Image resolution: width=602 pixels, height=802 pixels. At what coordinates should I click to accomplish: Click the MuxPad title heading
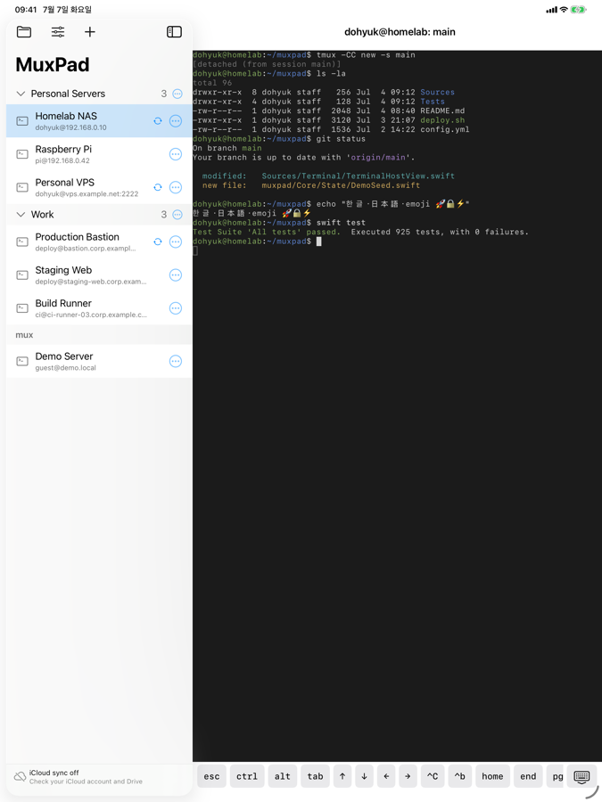pos(53,64)
